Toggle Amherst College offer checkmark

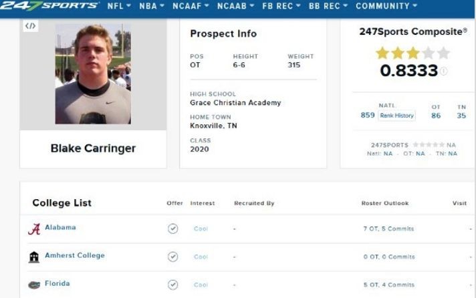pos(172,257)
